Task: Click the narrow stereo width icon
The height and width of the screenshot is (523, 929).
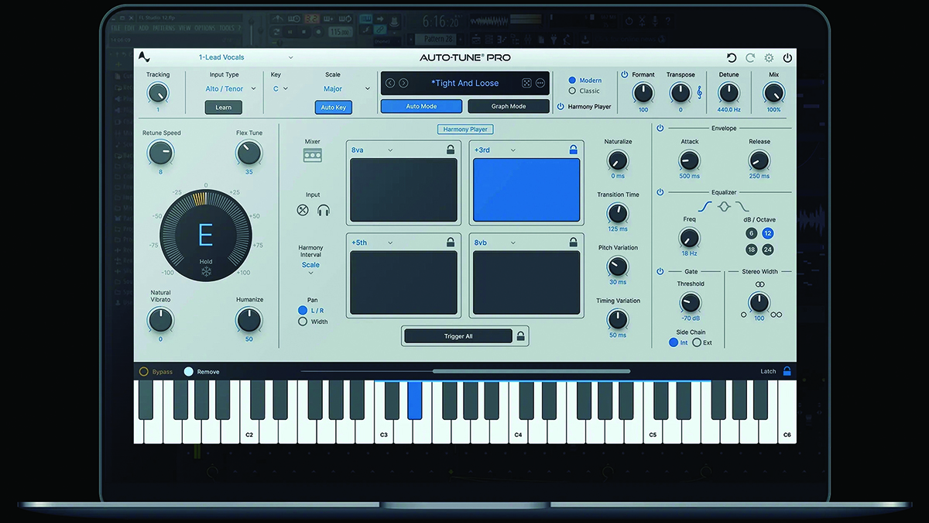Action: coord(744,315)
